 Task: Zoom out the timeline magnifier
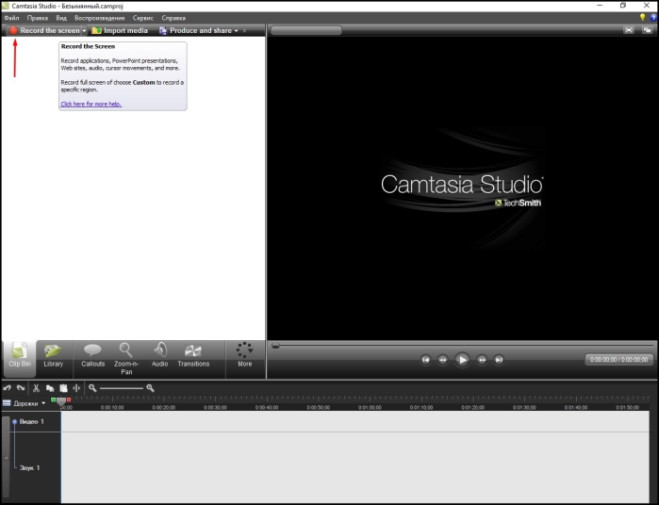[x=92, y=388]
